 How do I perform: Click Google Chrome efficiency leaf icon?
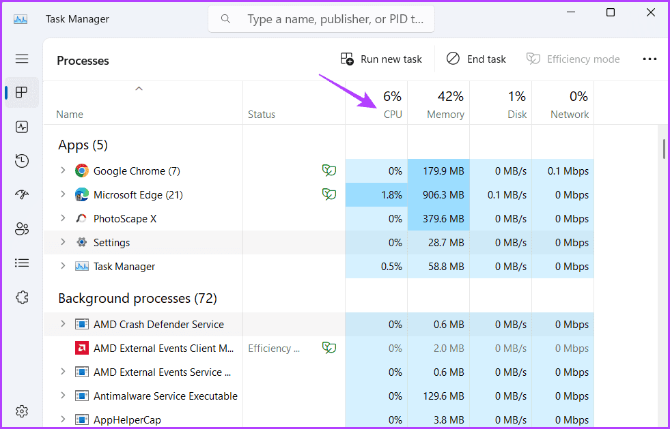point(329,171)
